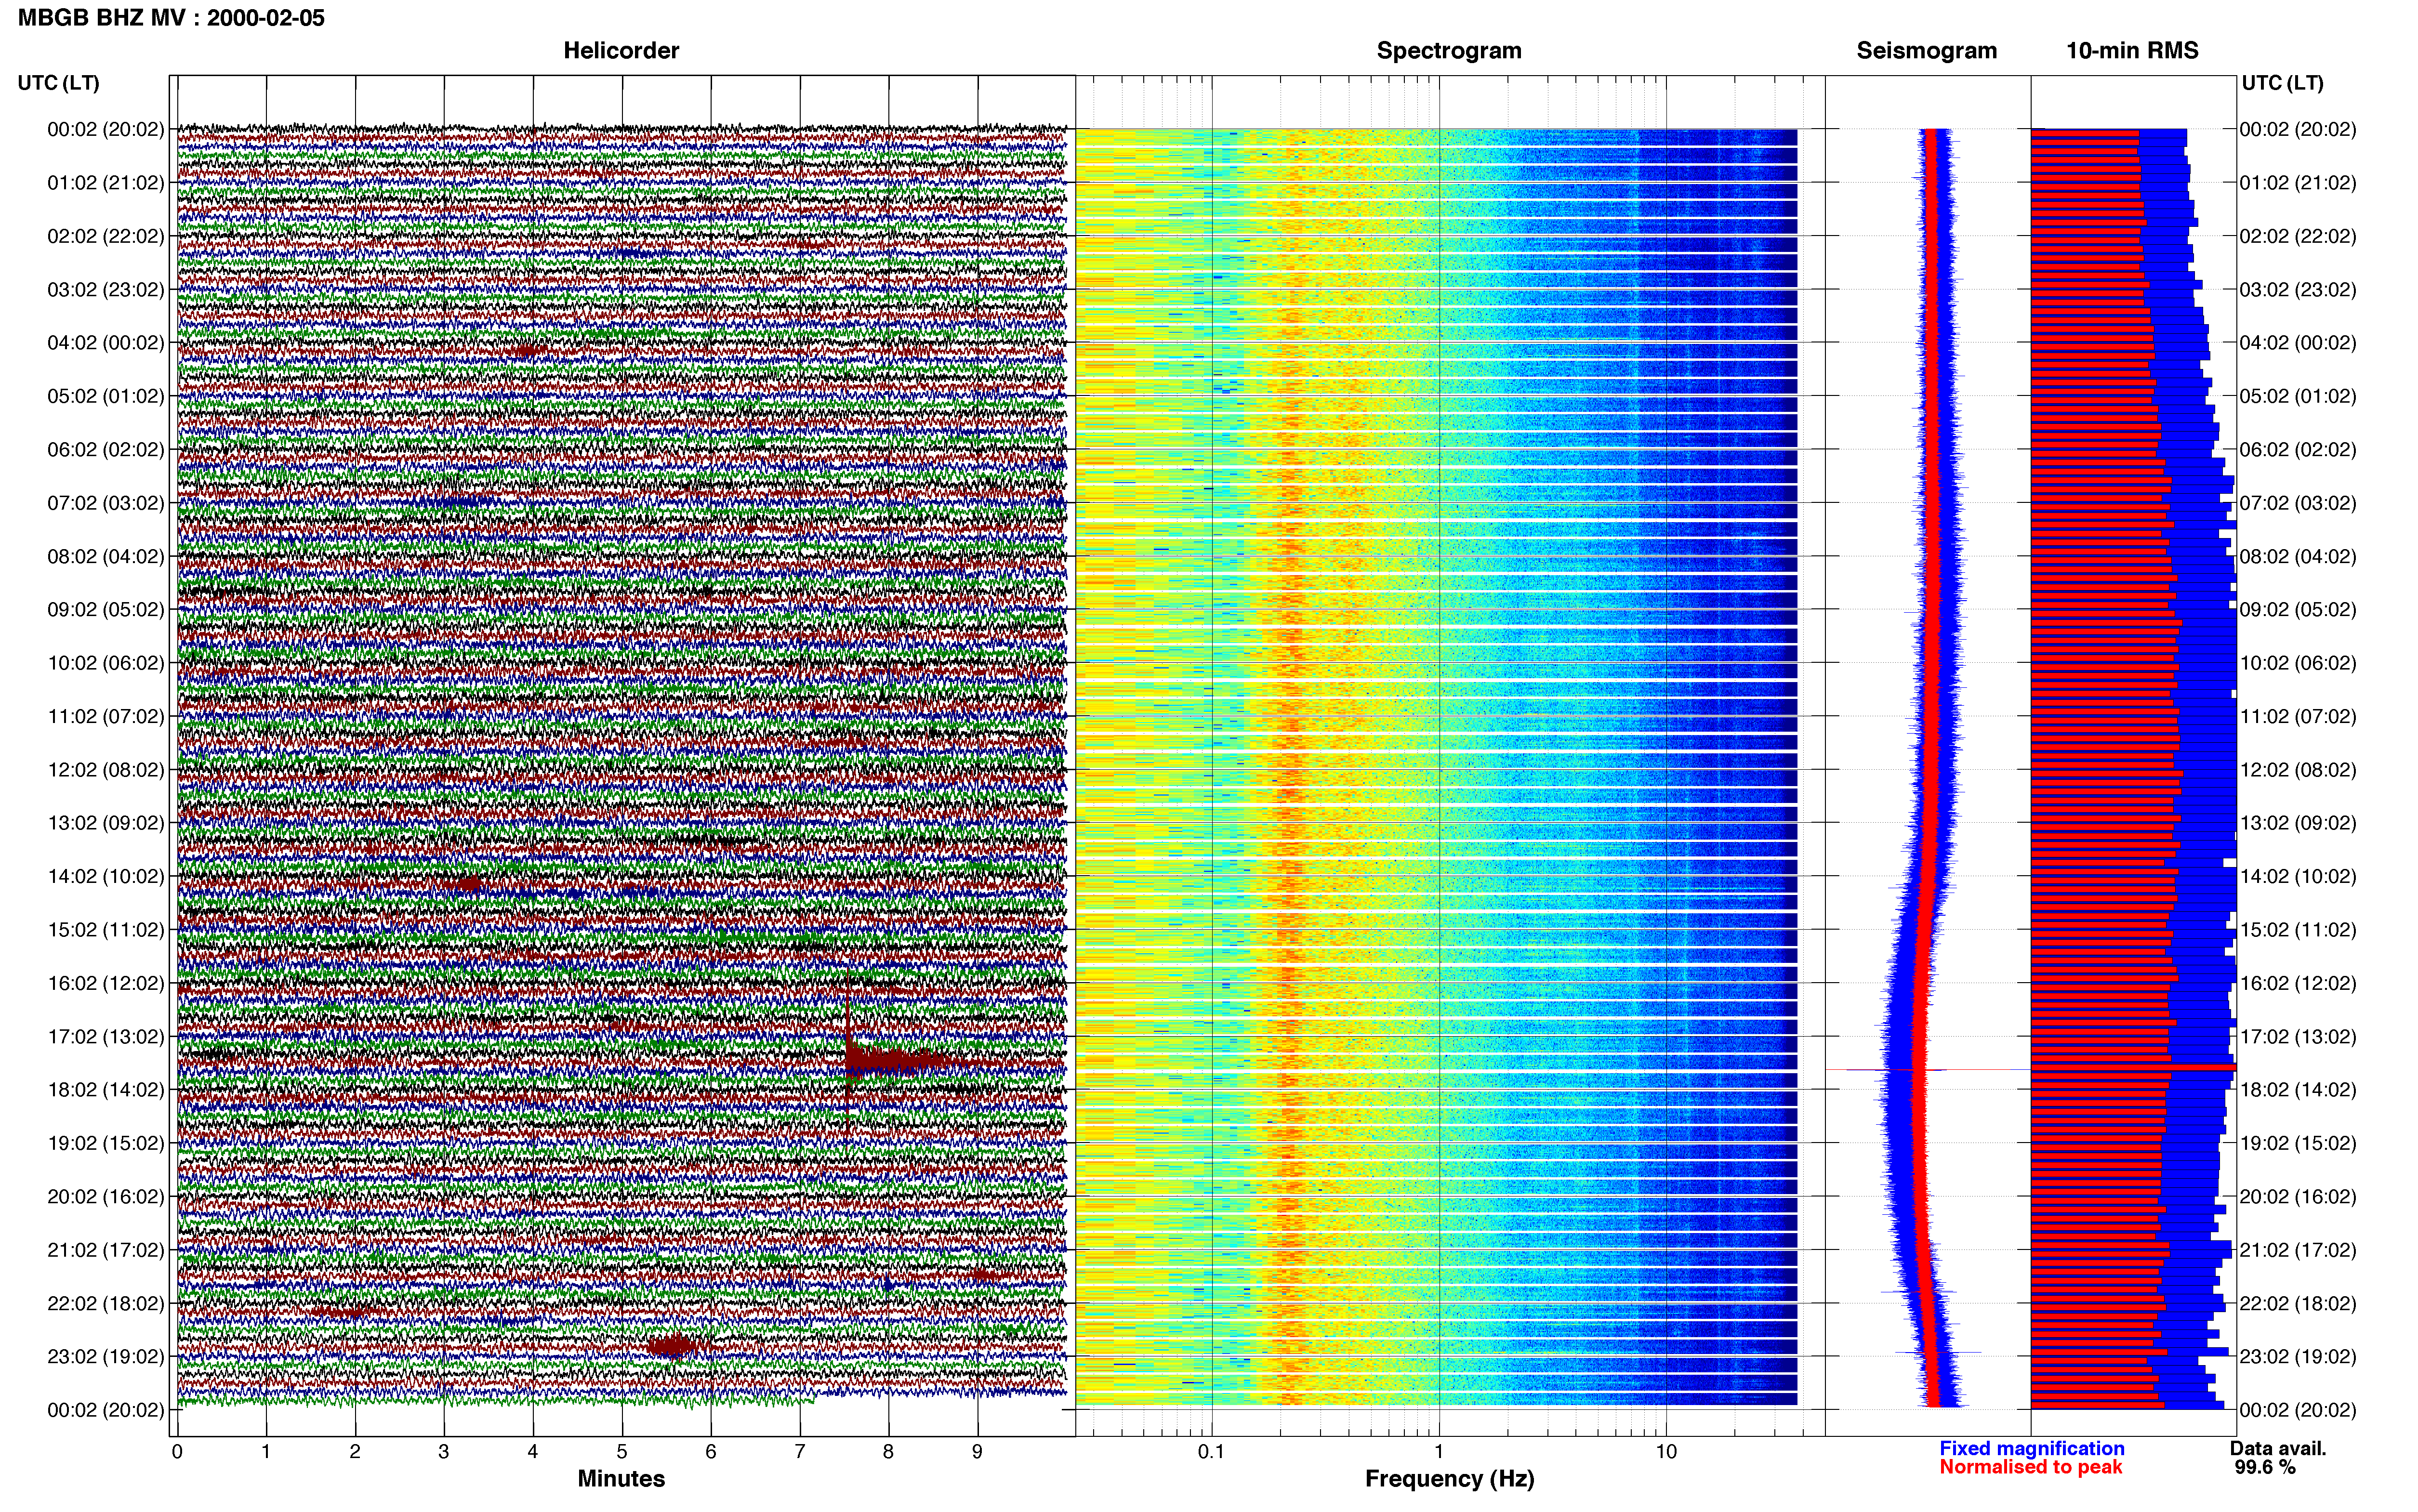This screenshot has width=2418, height=1512.
Task: Click left time label '13:02 (09:02)'
Action: click(x=106, y=823)
